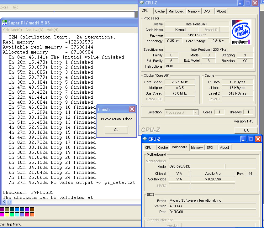Click the BIOS Version field 4.51 PG
Image resolution: width=264 pixels, height=228 pixels.
[212, 206]
